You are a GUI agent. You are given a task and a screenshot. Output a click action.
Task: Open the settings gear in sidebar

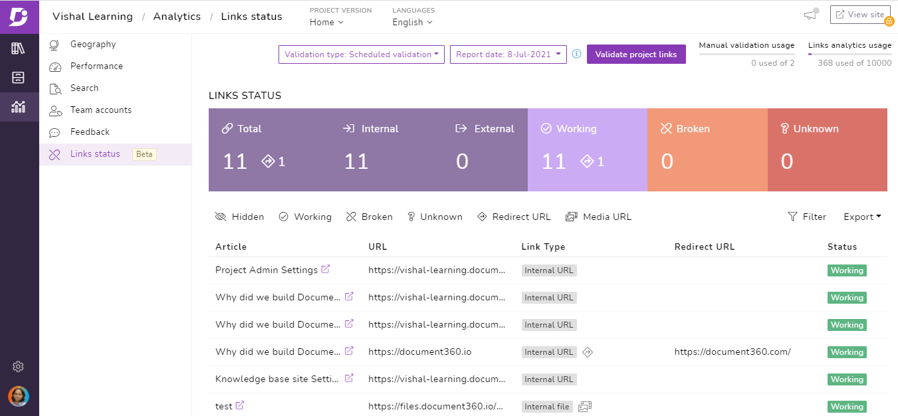point(19,367)
